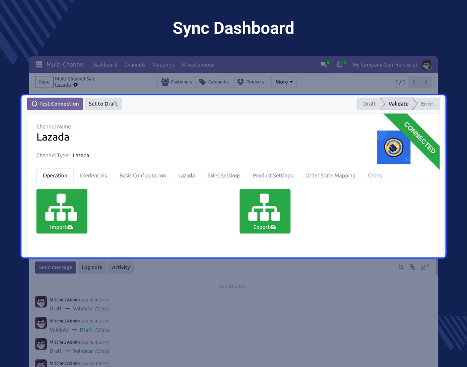The width and height of the screenshot is (467, 367).
Task: Click the 1 / 1 record pager
Action: pos(400,82)
